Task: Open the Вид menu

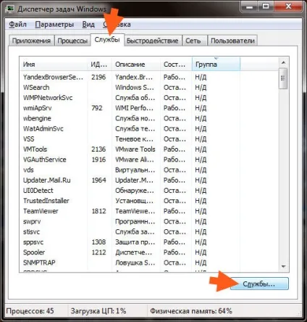Action: [88, 25]
